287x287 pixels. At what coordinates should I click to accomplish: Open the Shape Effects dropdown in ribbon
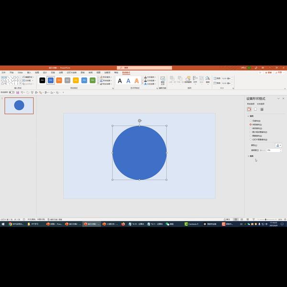coord(106,84)
